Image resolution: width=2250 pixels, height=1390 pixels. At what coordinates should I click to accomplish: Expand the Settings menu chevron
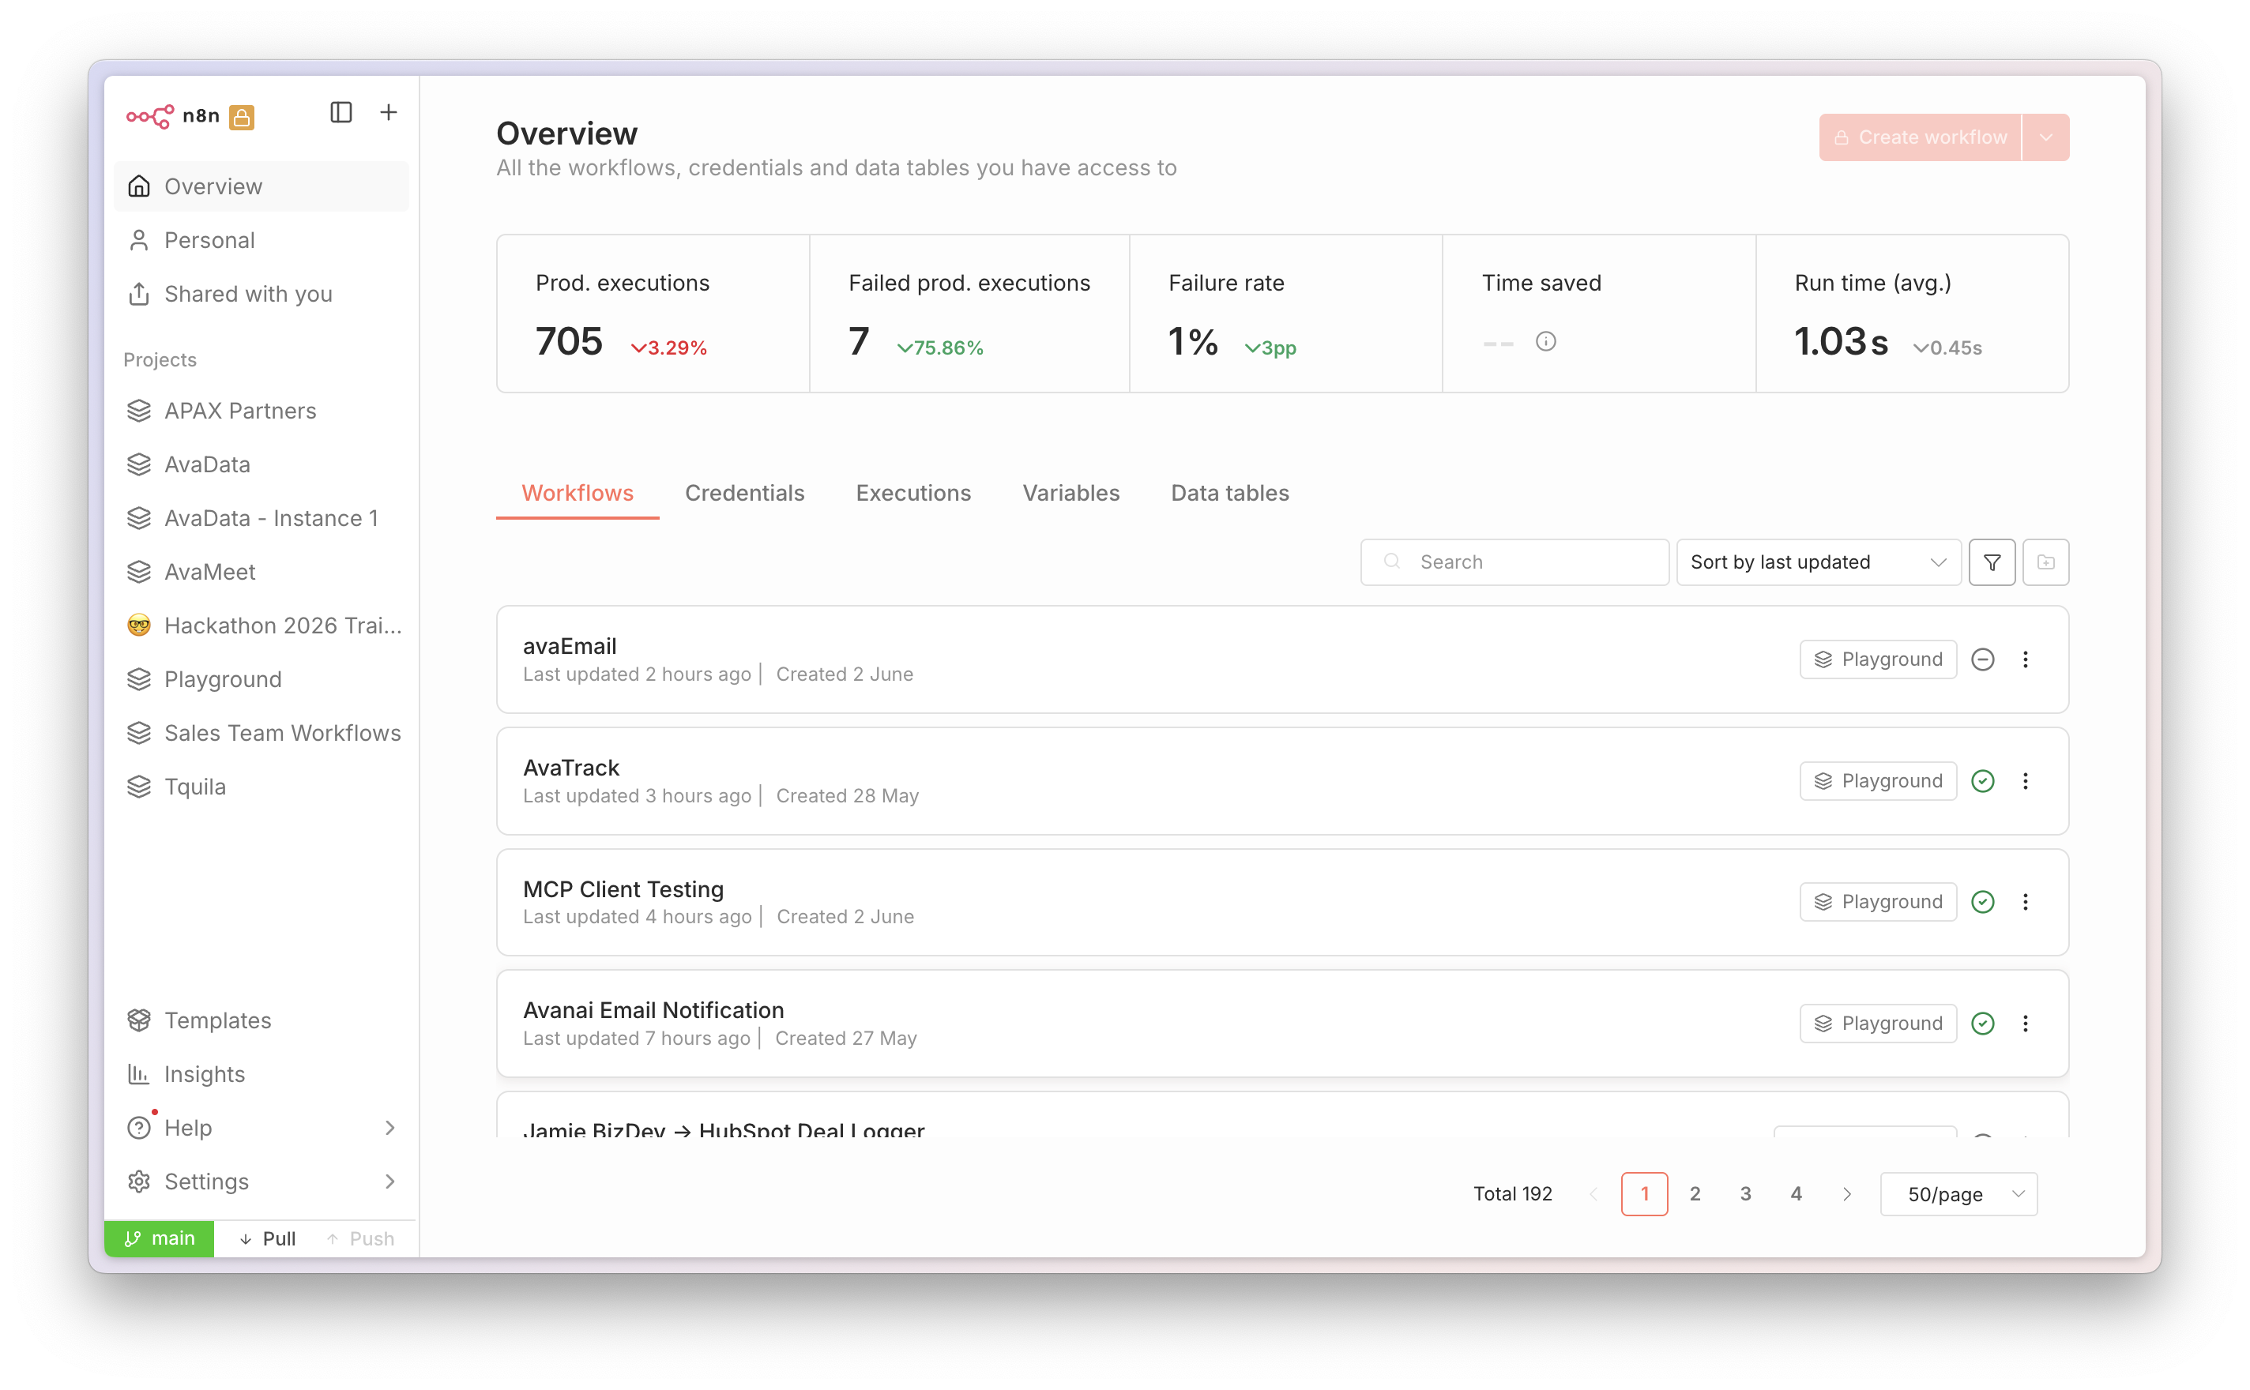tap(389, 1182)
